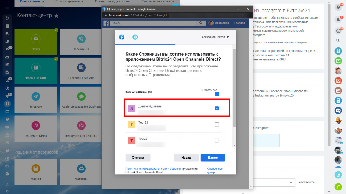Click the Отмена button

pyautogui.click(x=138, y=158)
